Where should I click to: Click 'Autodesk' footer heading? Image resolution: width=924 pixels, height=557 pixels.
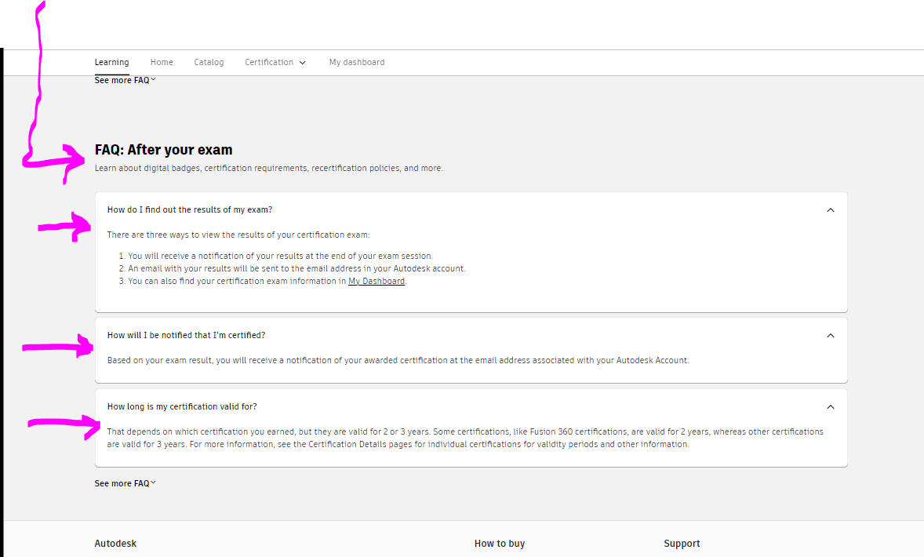click(115, 544)
